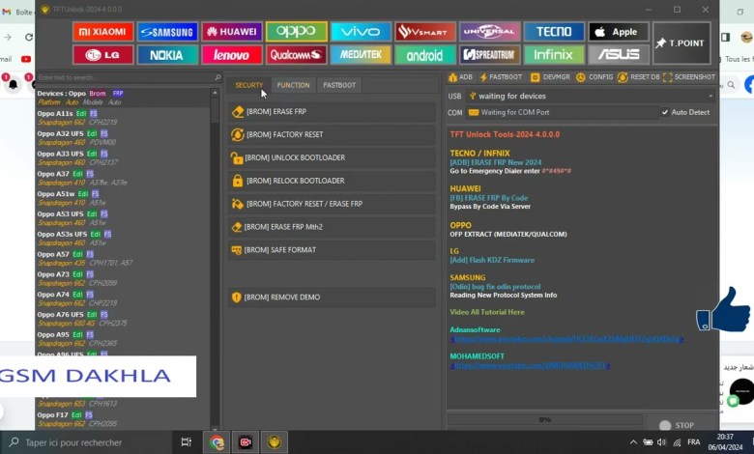Toggle the Auto Detect checkbox
This screenshot has width=754, height=454.
(665, 112)
